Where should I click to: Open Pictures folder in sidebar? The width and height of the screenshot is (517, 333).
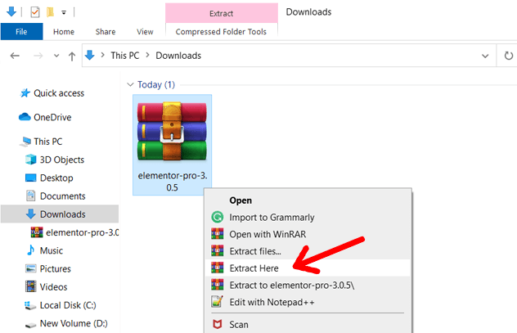click(x=56, y=268)
